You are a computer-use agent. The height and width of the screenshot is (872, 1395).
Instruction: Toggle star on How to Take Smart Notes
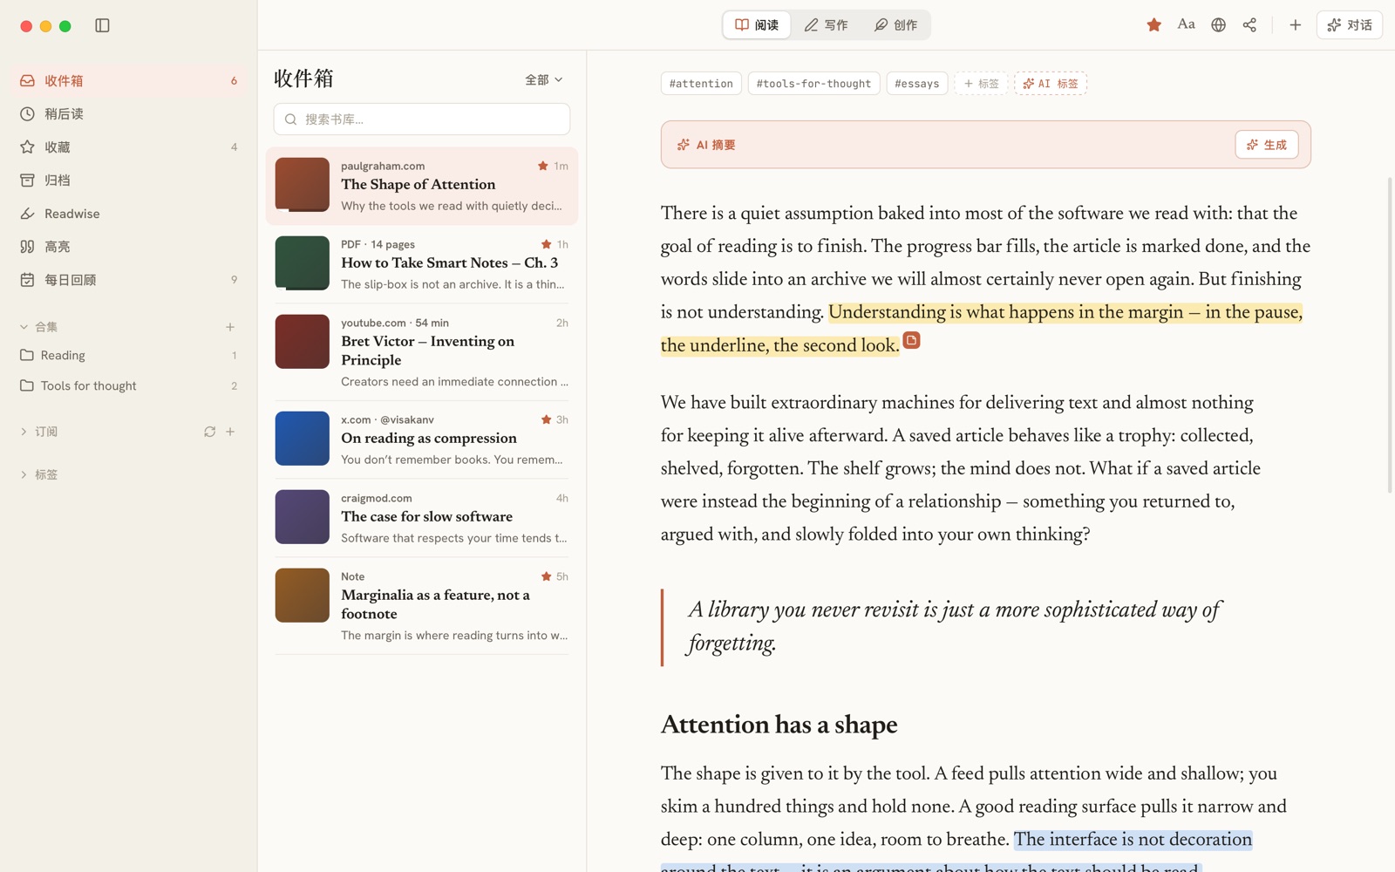pos(546,244)
